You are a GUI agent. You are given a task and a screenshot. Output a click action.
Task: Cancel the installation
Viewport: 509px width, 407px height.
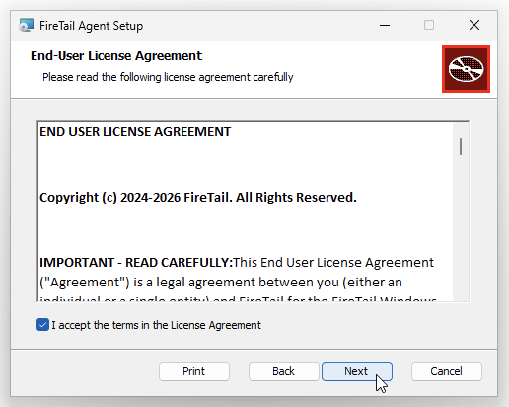[x=446, y=371]
